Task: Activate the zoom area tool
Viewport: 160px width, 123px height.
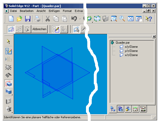Action: [x=114, y=19]
